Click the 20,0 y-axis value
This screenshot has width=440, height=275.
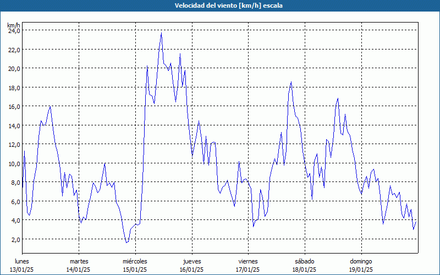pos(14,68)
